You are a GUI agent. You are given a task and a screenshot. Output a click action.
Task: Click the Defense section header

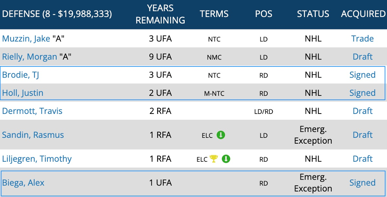(57, 14)
